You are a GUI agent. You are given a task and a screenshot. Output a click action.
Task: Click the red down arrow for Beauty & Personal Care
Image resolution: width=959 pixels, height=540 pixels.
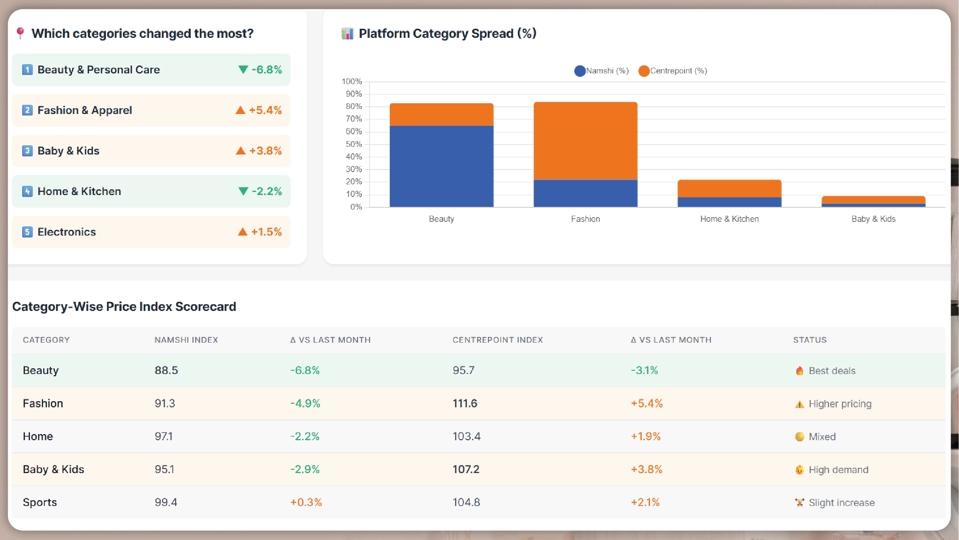[242, 69]
